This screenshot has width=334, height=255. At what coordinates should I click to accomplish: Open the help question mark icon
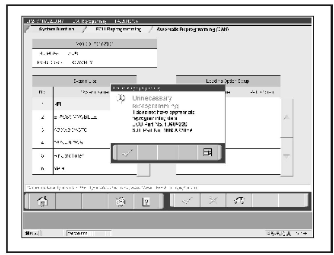pos(146,201)
